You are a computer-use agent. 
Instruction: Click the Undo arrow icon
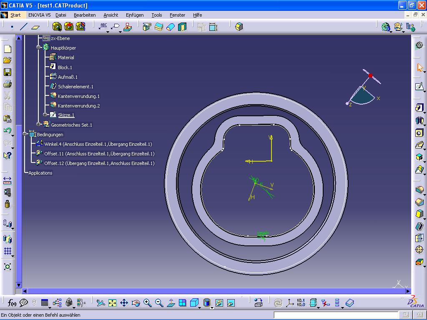8,130
